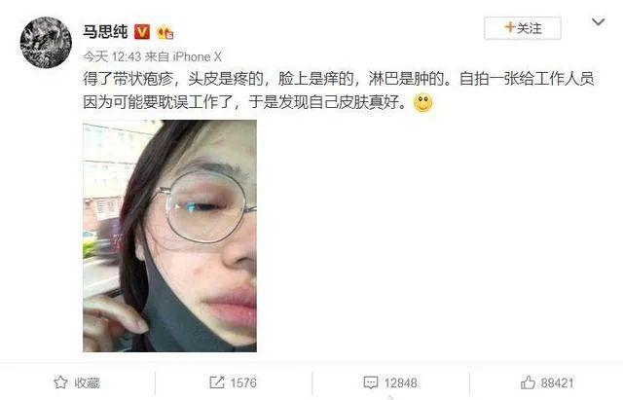The image size is (623, 400).
Task: Open the 今天 12:43 timestamp link
Action: [112, 56]
